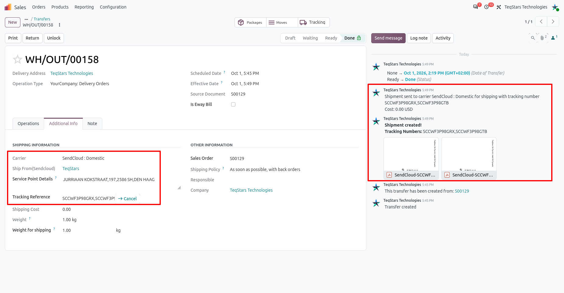
Task: Click the Print button
Action: (x=13, y=38)
